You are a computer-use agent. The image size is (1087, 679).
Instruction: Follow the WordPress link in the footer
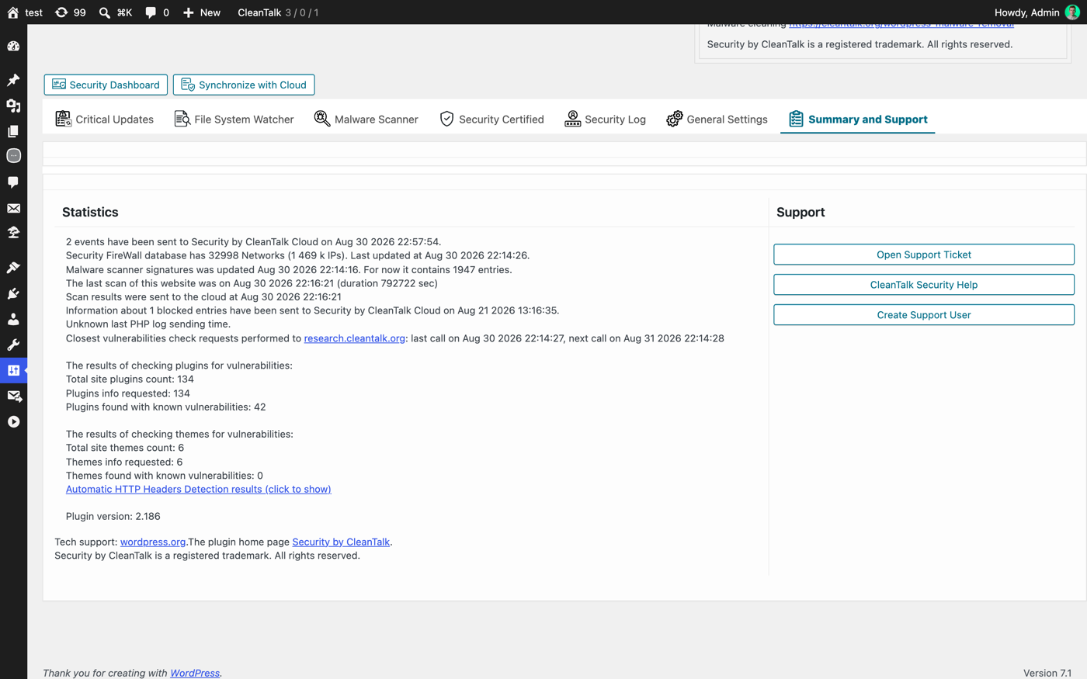point(195,673)
